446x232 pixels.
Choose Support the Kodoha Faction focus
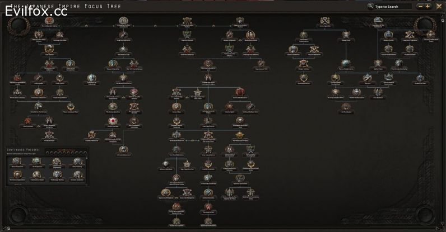coord(240,22)
